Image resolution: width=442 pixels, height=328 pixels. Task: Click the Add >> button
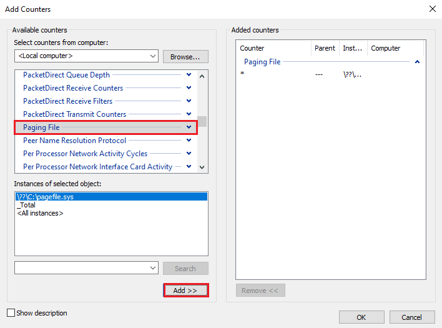[x=185, y=291]
